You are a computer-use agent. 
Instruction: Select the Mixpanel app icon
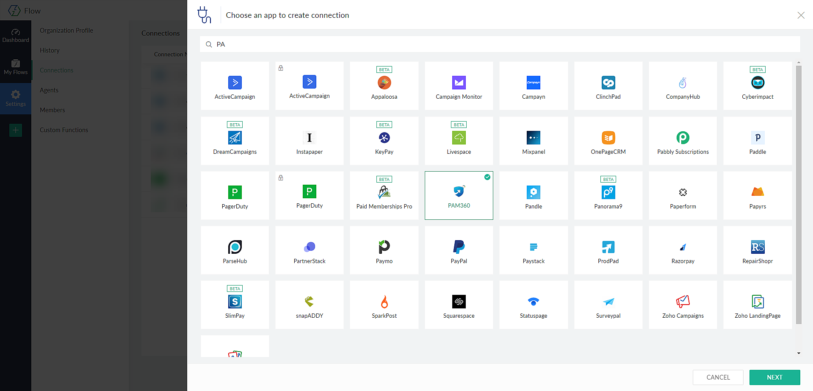tap(533, 141)
